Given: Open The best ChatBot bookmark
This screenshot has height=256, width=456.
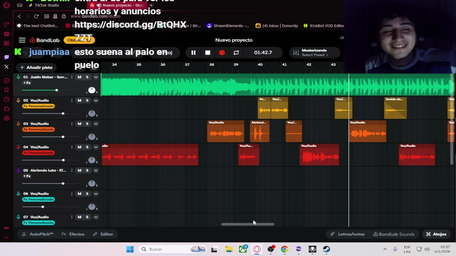Looking at the screenshot, I should point(37,26).
